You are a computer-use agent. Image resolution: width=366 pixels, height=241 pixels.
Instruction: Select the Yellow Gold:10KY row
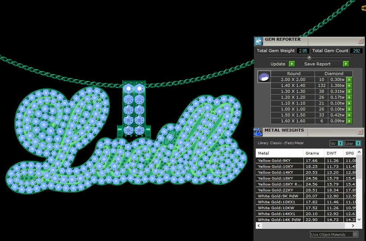pyautogui.click(x=306, y=166)
